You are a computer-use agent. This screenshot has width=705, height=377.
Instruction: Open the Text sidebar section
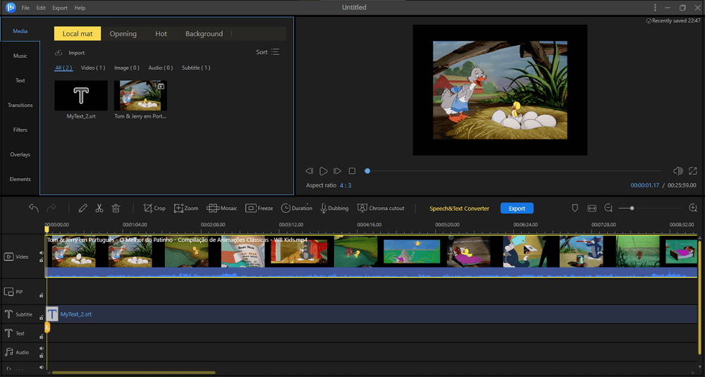(20, 80)
